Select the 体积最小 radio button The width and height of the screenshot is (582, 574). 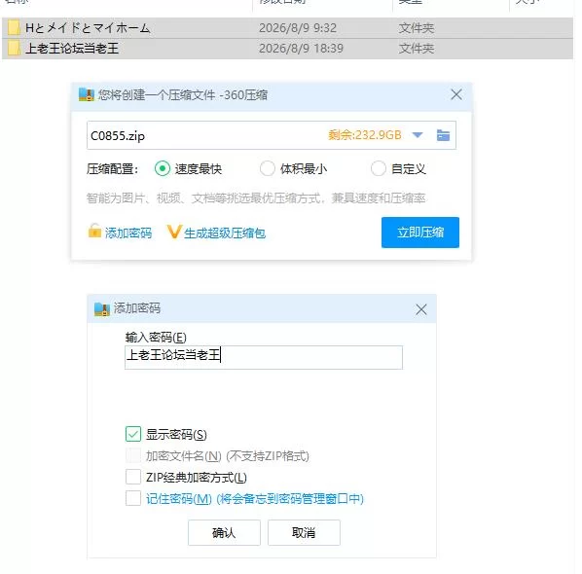pos(268,169)
